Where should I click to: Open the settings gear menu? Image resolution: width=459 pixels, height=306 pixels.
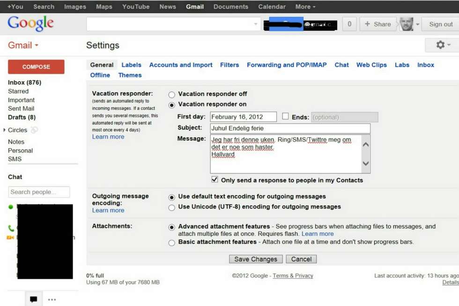pos(443,45)
